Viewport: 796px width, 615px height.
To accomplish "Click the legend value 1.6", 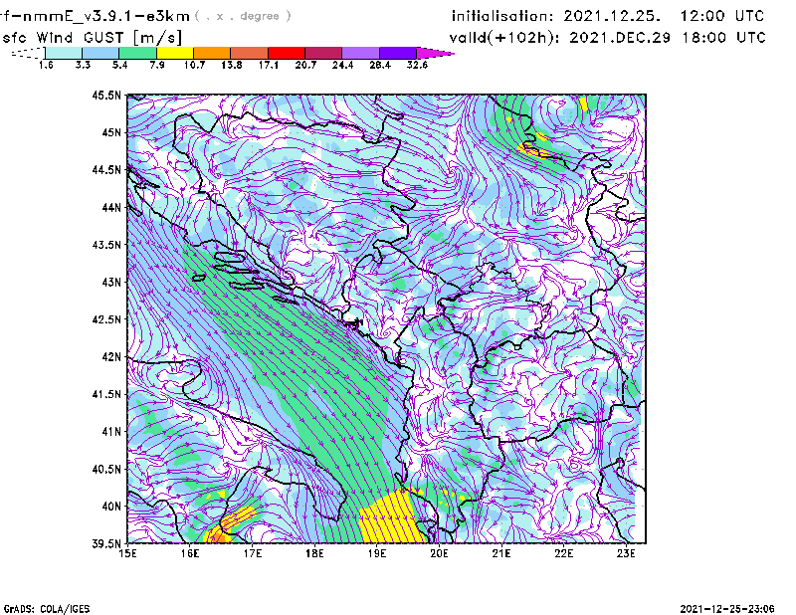I will pyautogui.click(x=46, y=65).
